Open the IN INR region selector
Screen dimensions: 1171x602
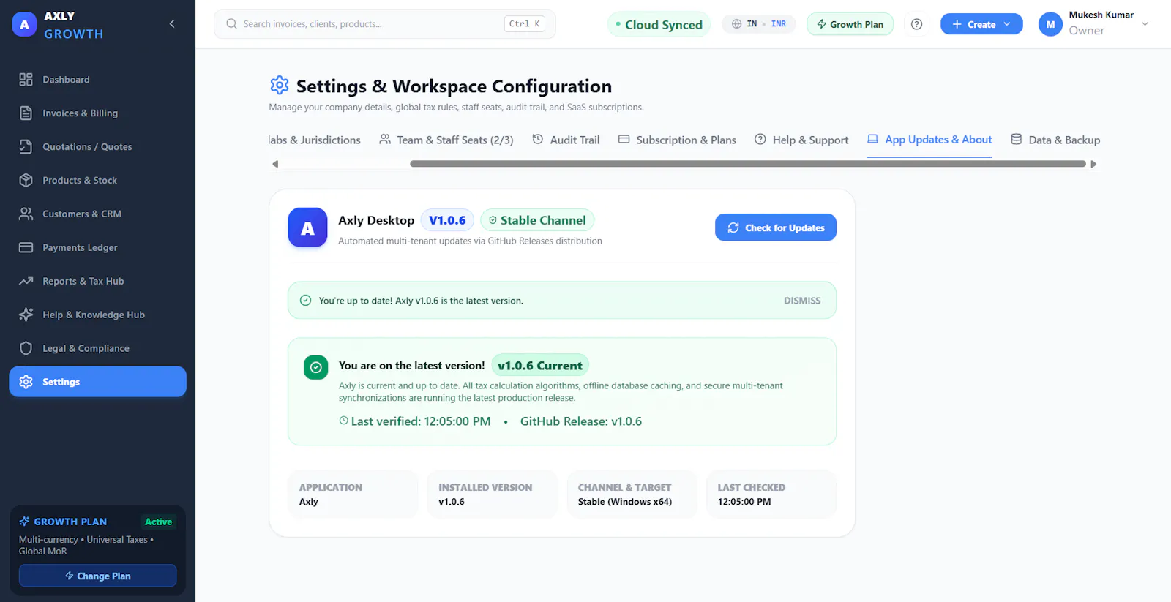tap(758, 24)
